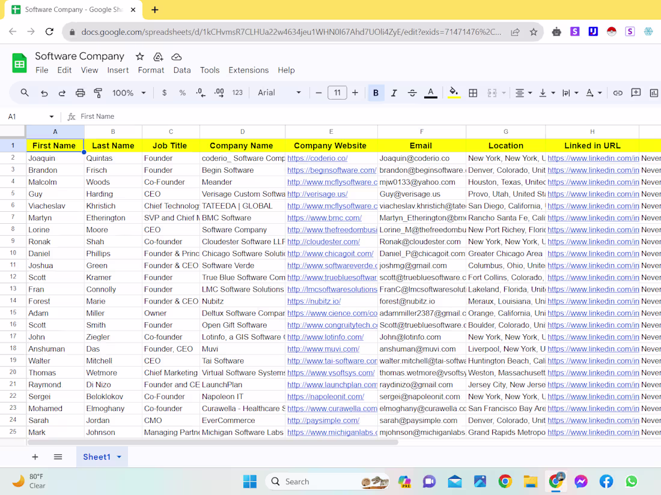Open the borders tool

(x=473, y=92)
